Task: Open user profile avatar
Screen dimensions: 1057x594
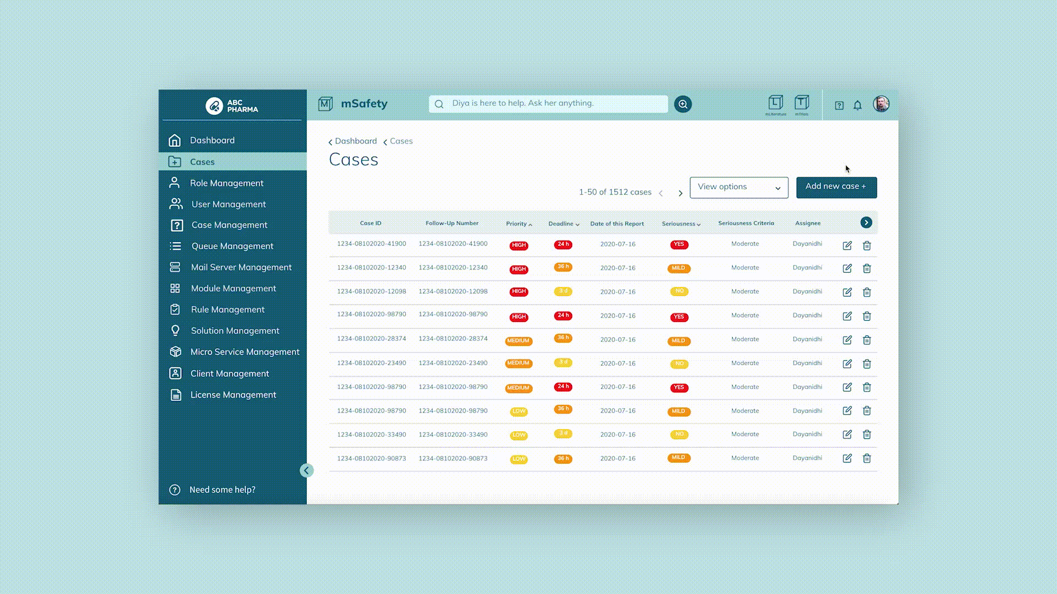Action: click(881, 104)
